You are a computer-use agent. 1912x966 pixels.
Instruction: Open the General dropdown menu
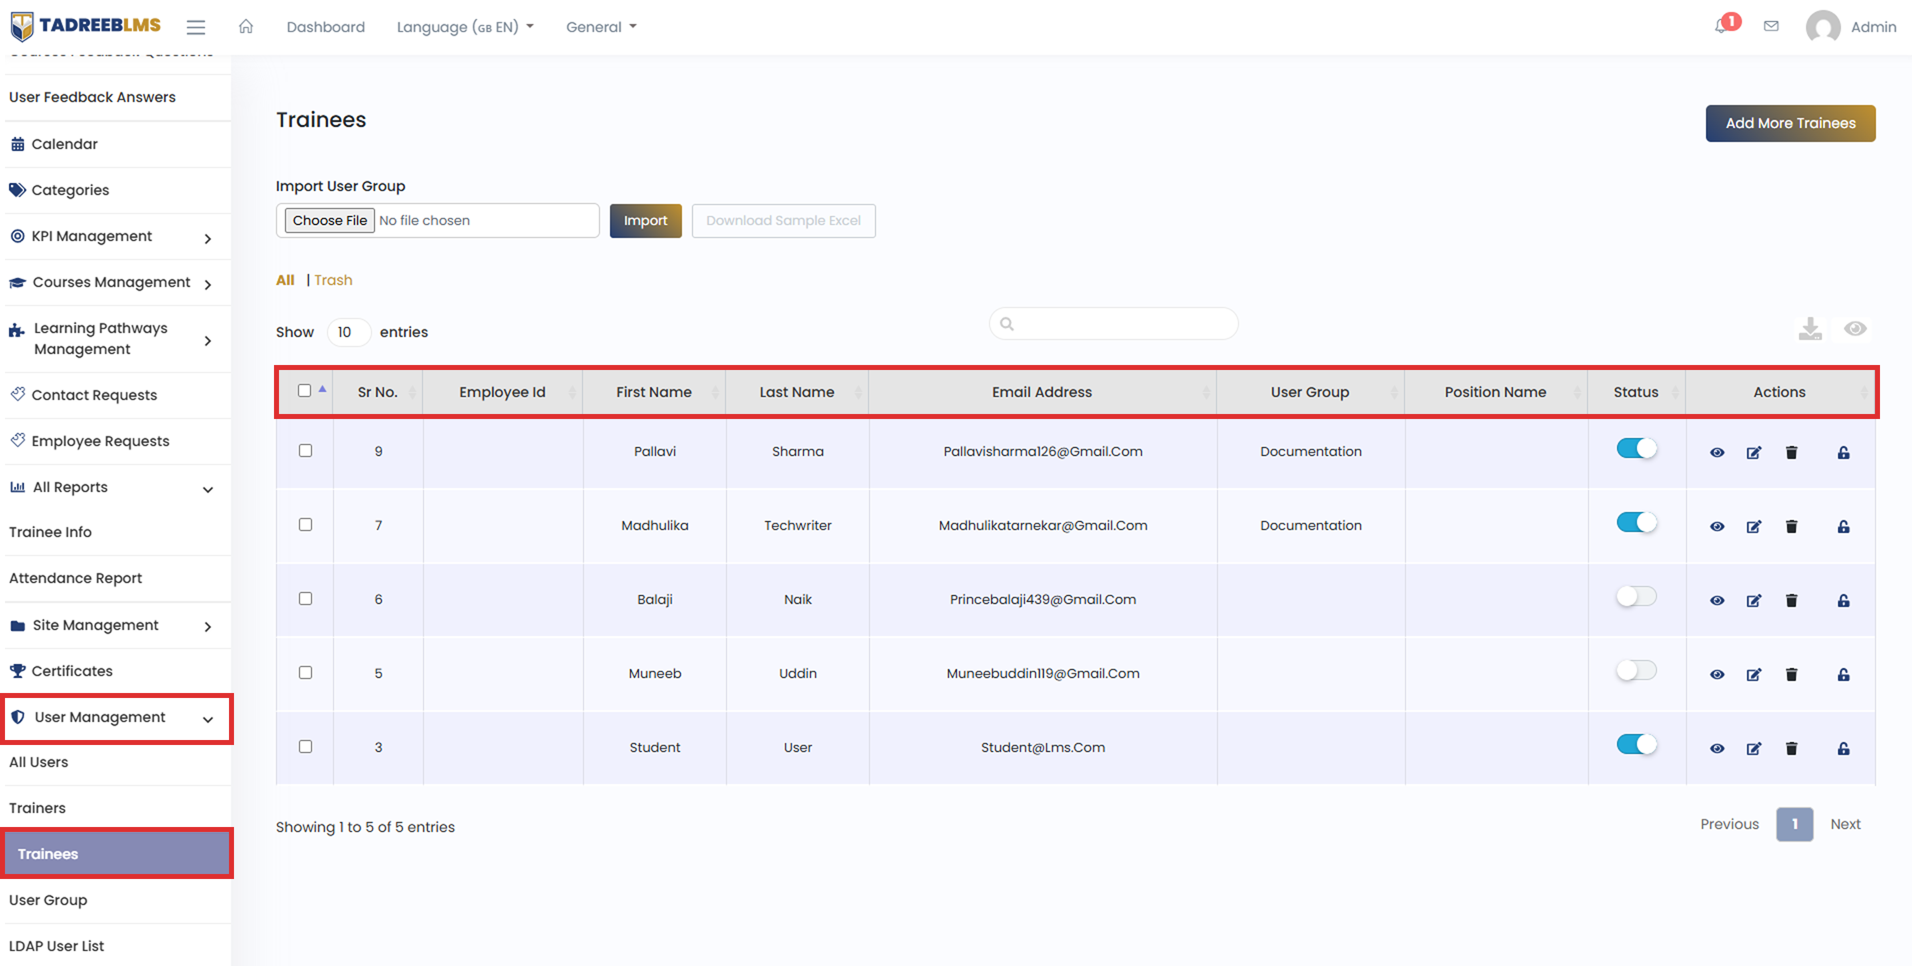[x=601, y=26]
